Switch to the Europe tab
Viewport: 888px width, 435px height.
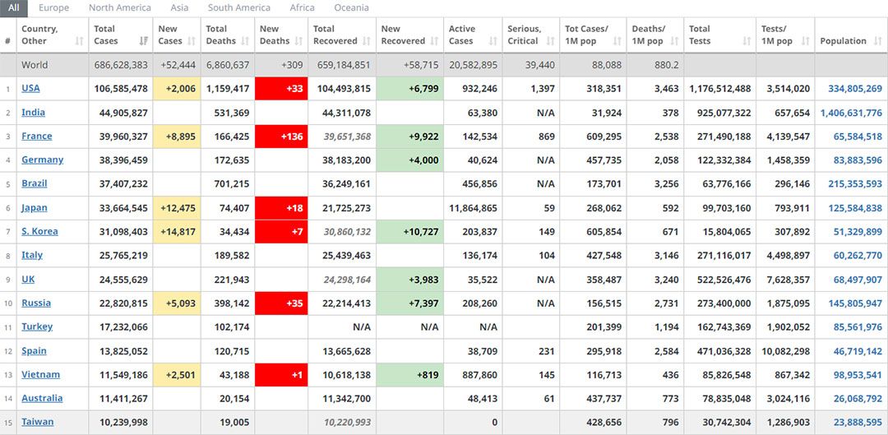(x=54, y=8)
